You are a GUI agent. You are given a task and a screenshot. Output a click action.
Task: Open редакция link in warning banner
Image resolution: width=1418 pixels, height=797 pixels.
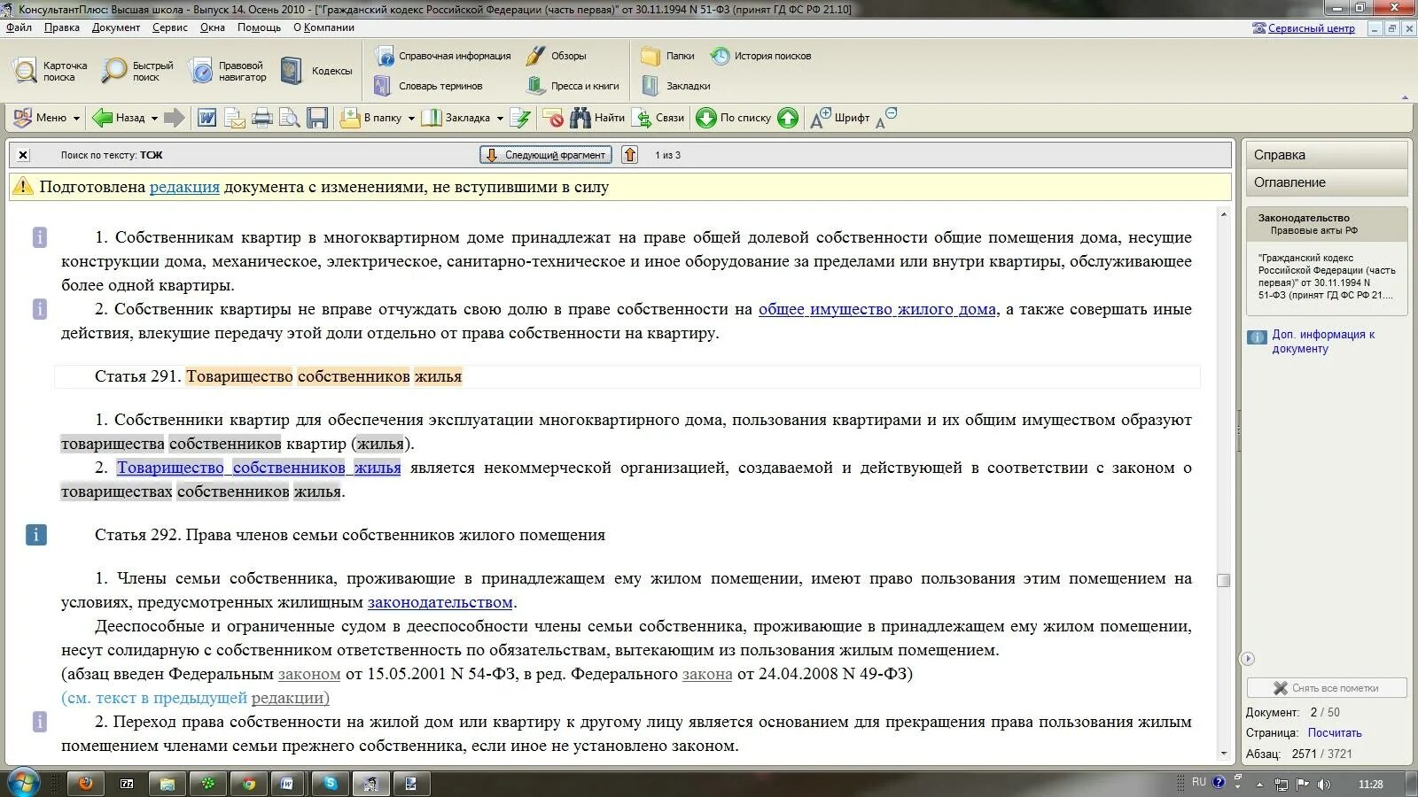point(184,187)
